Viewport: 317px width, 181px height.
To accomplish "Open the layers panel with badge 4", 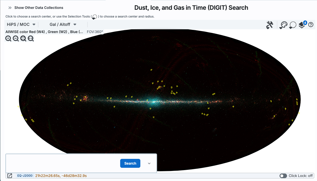I will [302, 25].
